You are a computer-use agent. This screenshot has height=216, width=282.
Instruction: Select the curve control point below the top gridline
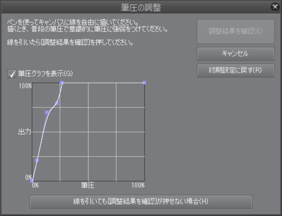tap(57, 103)
